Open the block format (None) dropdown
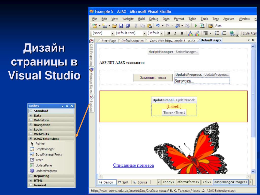The height and width of the screenshot is (195, 260). coord(112,33)
